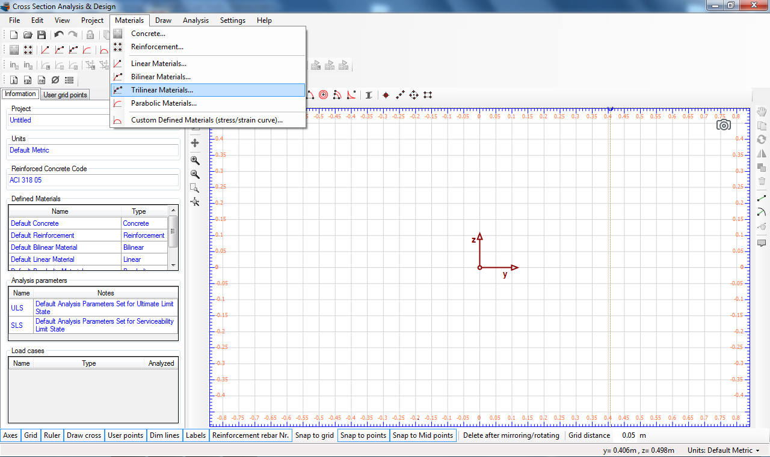Open concrete materials toolbar icon
The height and width of the screenshot is (457, 770).
coord(14,50)
